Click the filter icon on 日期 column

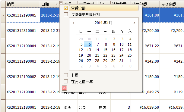tap(61, 3)
